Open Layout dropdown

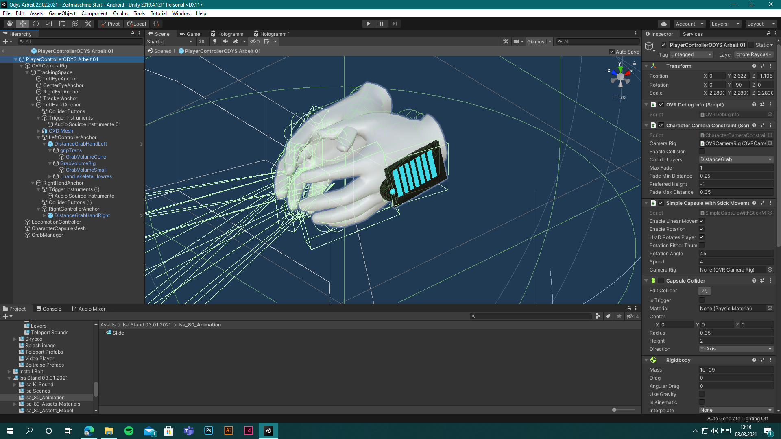tap(761, 24)
